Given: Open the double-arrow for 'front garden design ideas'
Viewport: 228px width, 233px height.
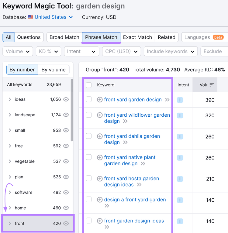Looking at the screenshot, I should click(107, 227).
